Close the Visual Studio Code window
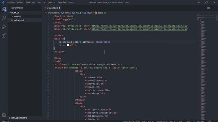 (214, 2)
